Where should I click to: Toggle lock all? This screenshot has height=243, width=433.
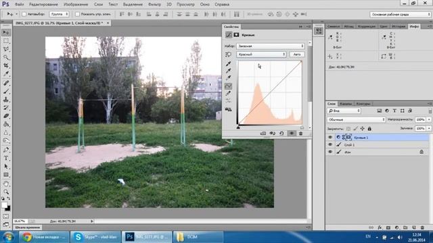[369, 129]
